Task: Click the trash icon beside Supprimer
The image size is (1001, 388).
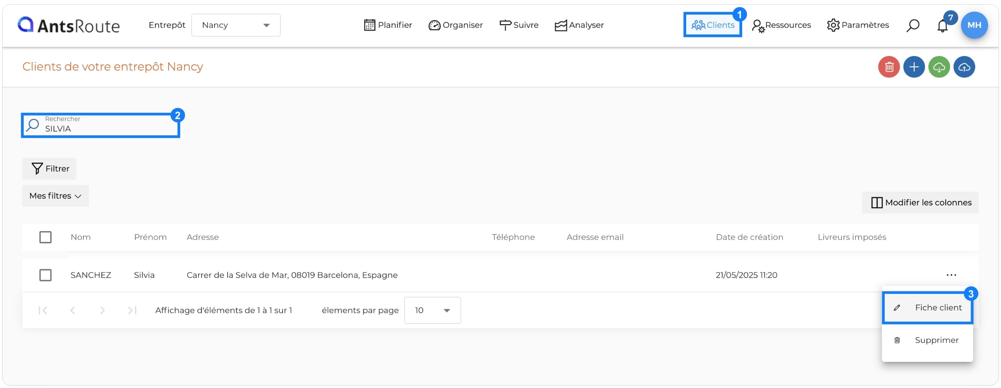Action: pos(897,340)
